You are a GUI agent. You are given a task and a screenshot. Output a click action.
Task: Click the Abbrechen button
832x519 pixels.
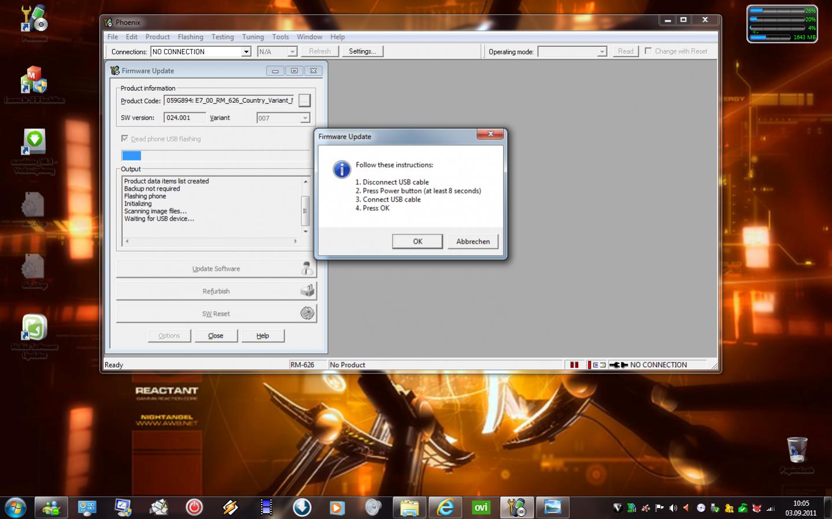coord(473,241)
